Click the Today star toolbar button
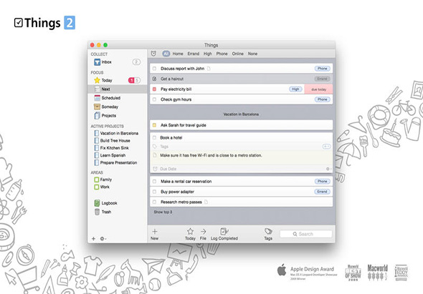Viewport: 423px width, 294px height. click(x=190, y=231)
